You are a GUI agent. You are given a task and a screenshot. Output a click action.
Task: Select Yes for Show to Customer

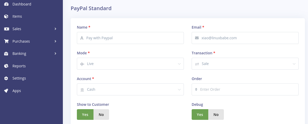[x=85, y=115]
